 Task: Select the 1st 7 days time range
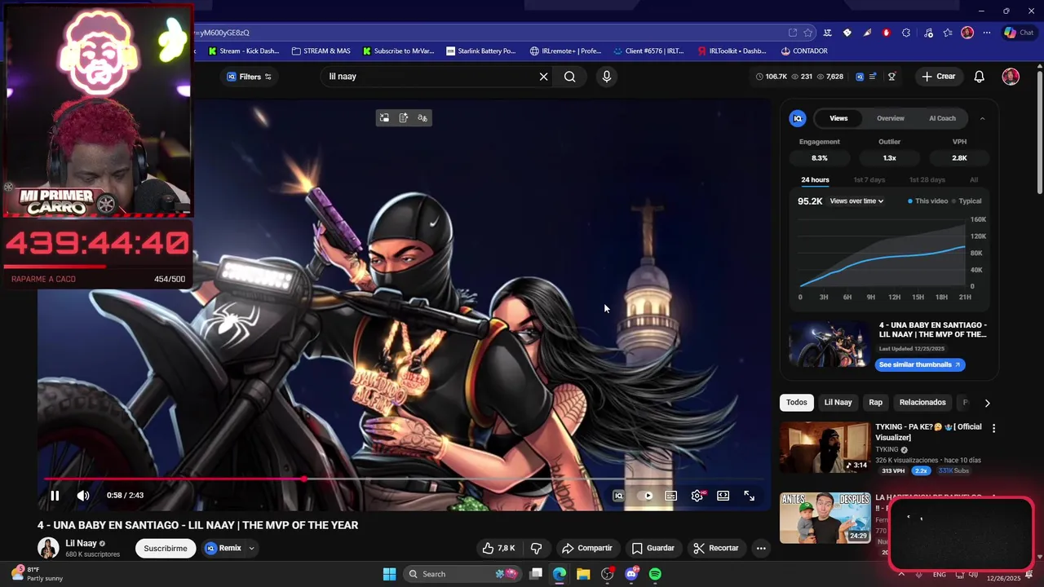(x=869, y=180)
